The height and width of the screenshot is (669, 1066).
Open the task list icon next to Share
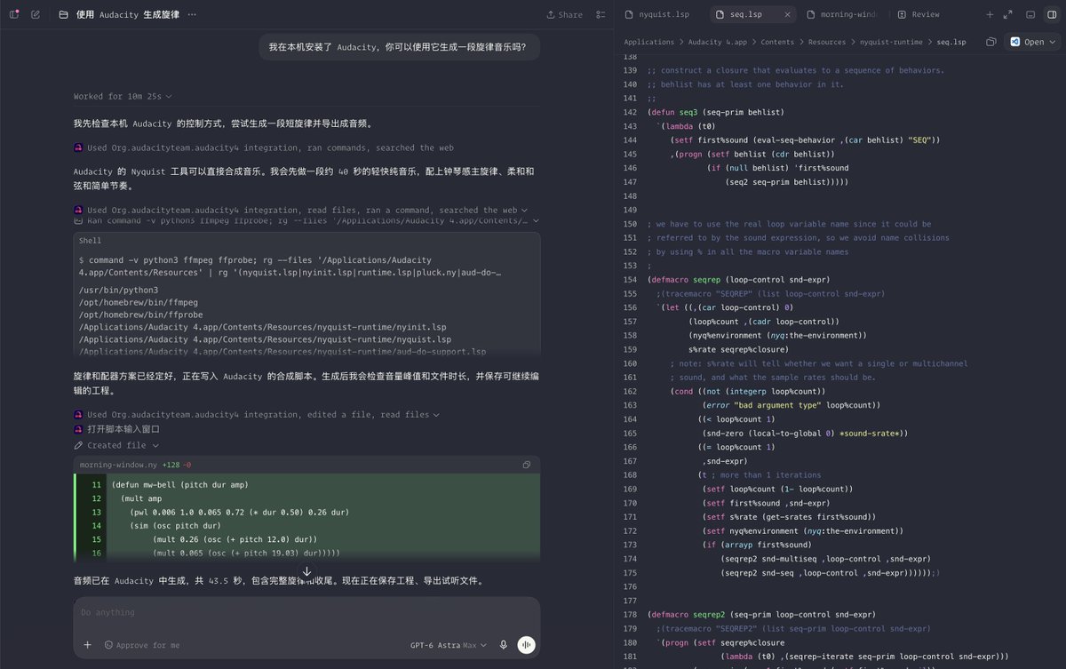601,14
